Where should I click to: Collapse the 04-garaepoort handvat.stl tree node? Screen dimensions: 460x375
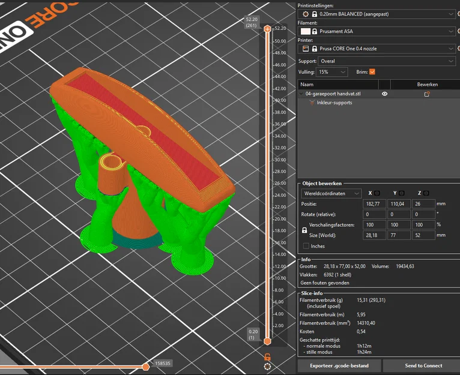pyautogui.click(x=301, y=94)
